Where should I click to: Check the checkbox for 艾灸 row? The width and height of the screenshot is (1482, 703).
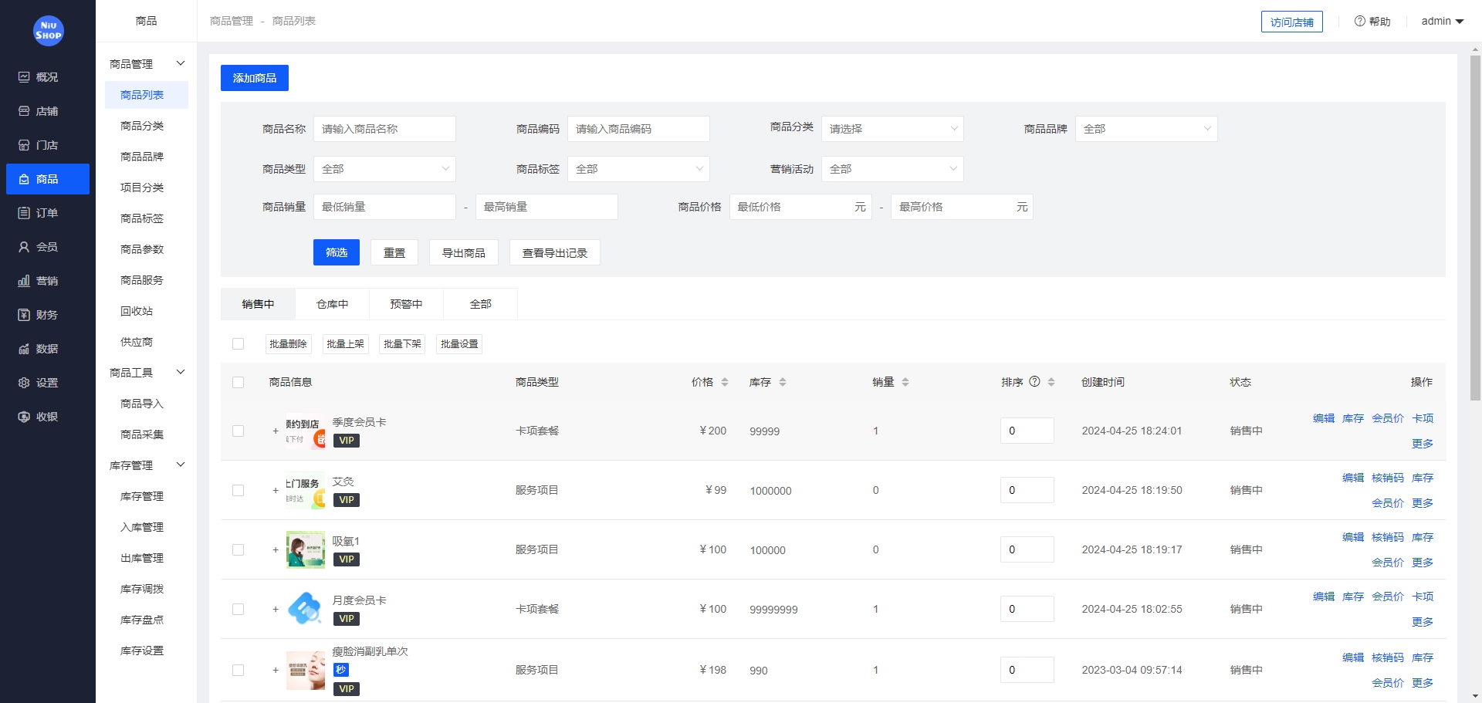tap(238, 490)
